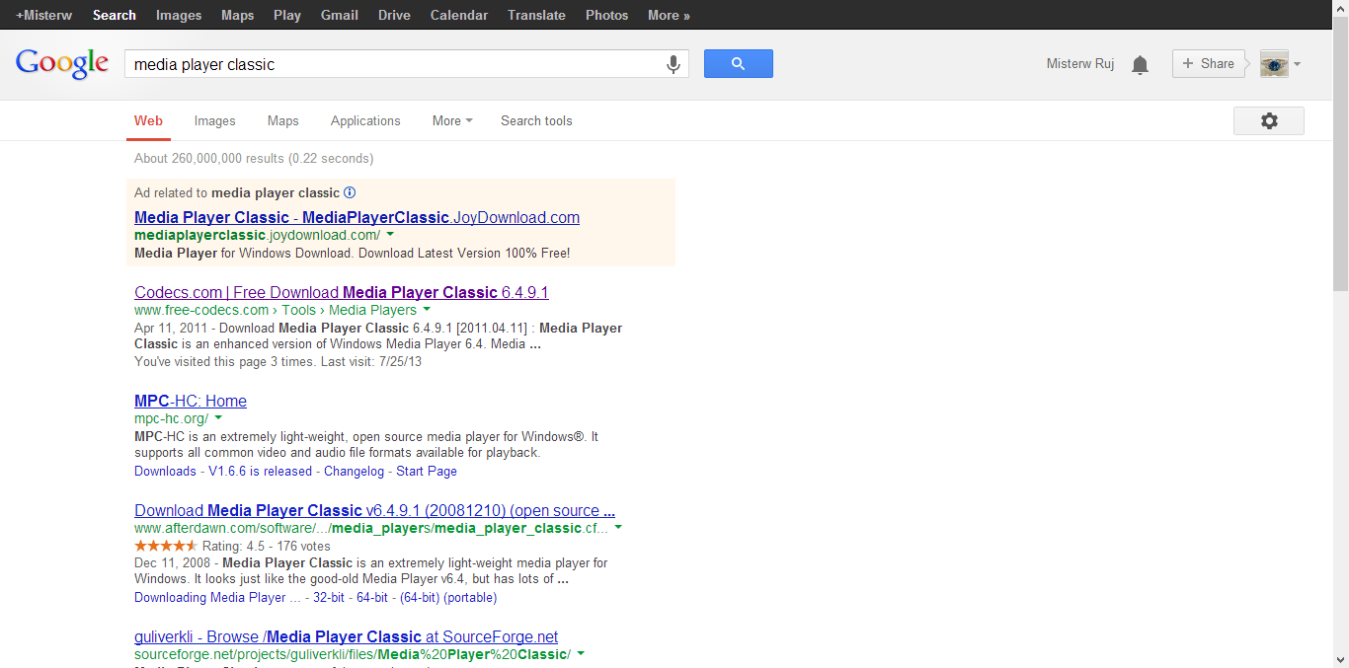Open the More search category dropdown
1349x668 pixels.
pos(452,120)
